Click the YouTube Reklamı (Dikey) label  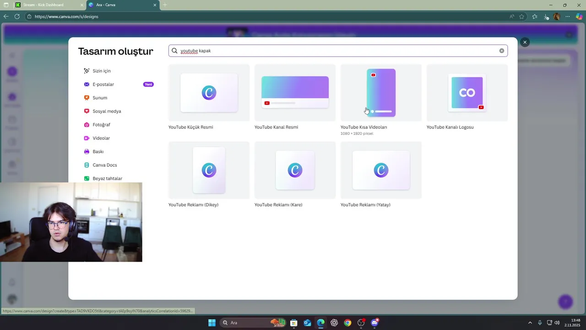193,205
